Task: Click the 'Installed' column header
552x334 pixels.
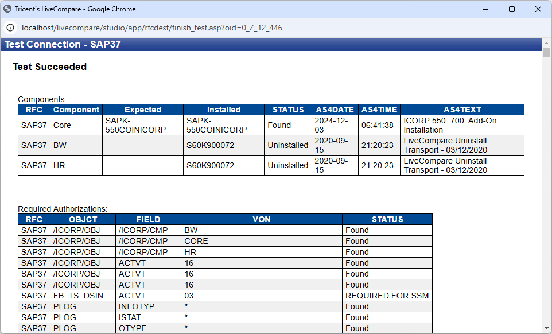Action: coord(224,110)
